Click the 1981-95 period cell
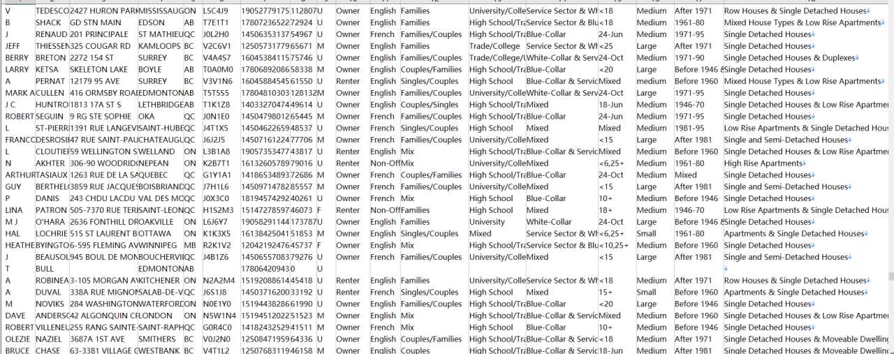 coord(697,128)
